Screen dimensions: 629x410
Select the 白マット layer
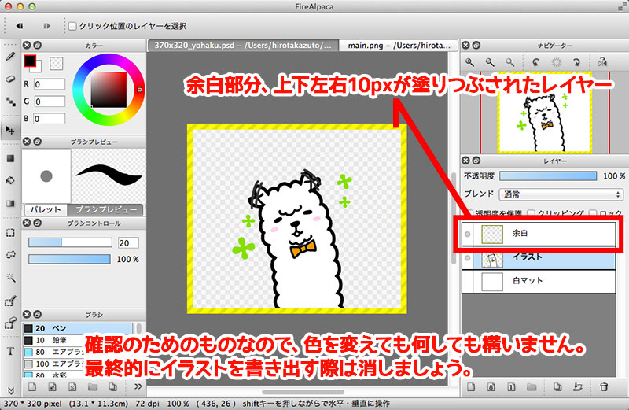(x=539, y=281)
